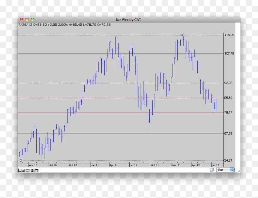Click the Jan 11 date label

pos(95,165)
